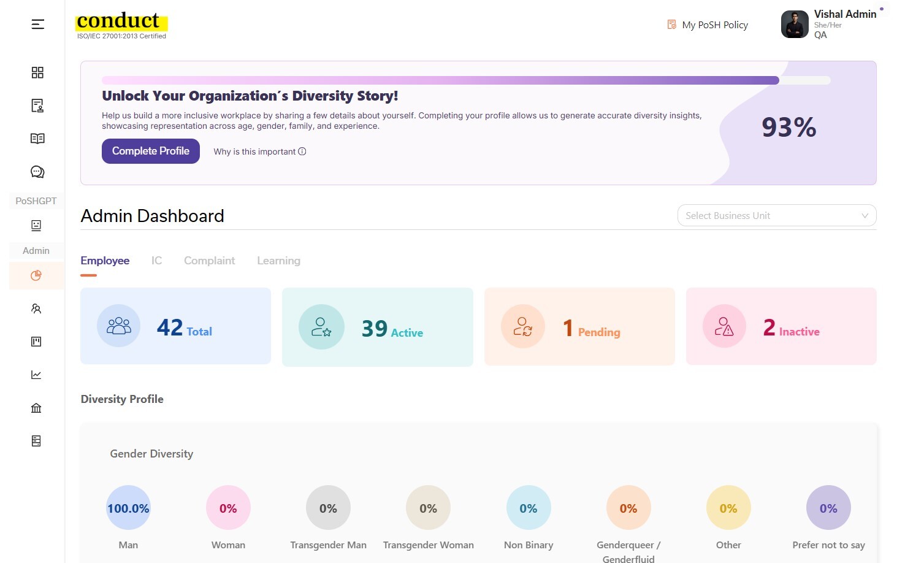Select the analytics line chart icon
The image size is (924, 563).
[36, 375]
